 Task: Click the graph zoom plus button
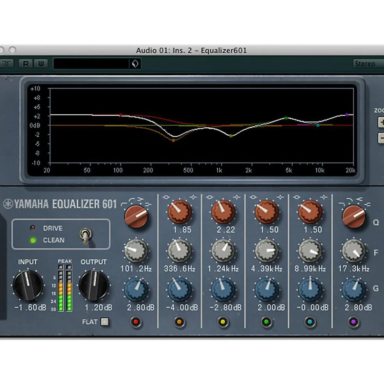[381, 122]
